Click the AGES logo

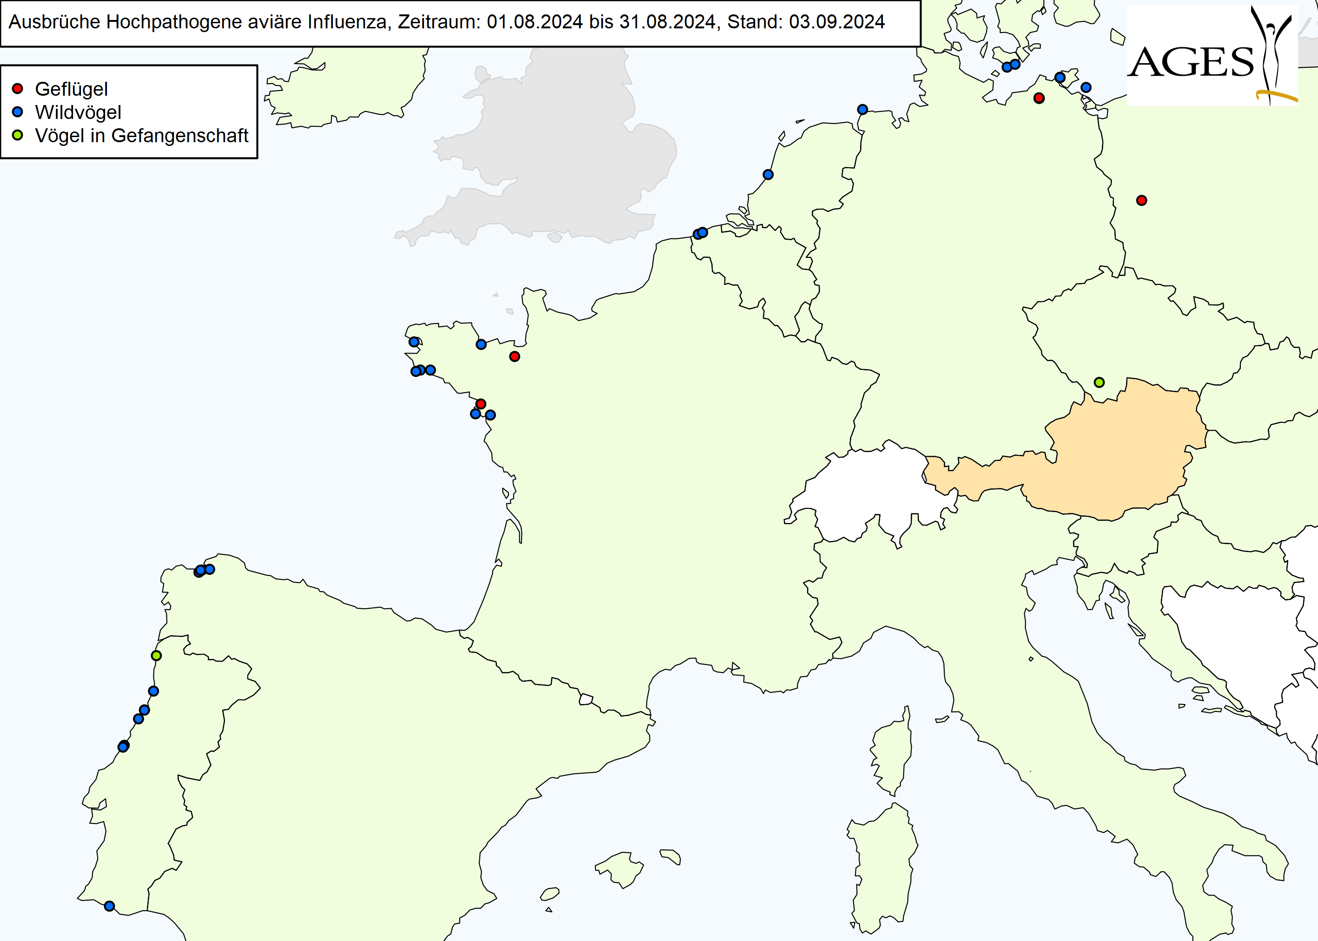(x=1212, y=56)
